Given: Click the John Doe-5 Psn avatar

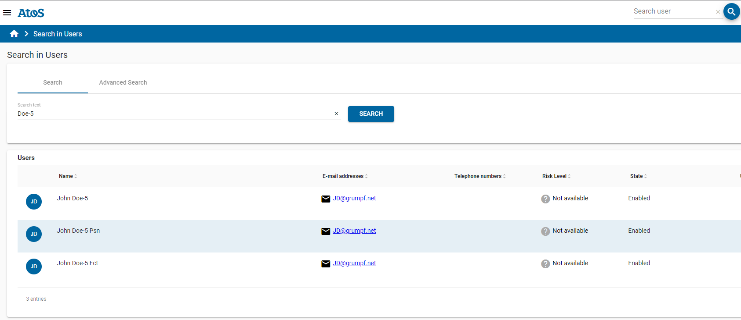Looking at the screenshot, I should click(34, 234).
